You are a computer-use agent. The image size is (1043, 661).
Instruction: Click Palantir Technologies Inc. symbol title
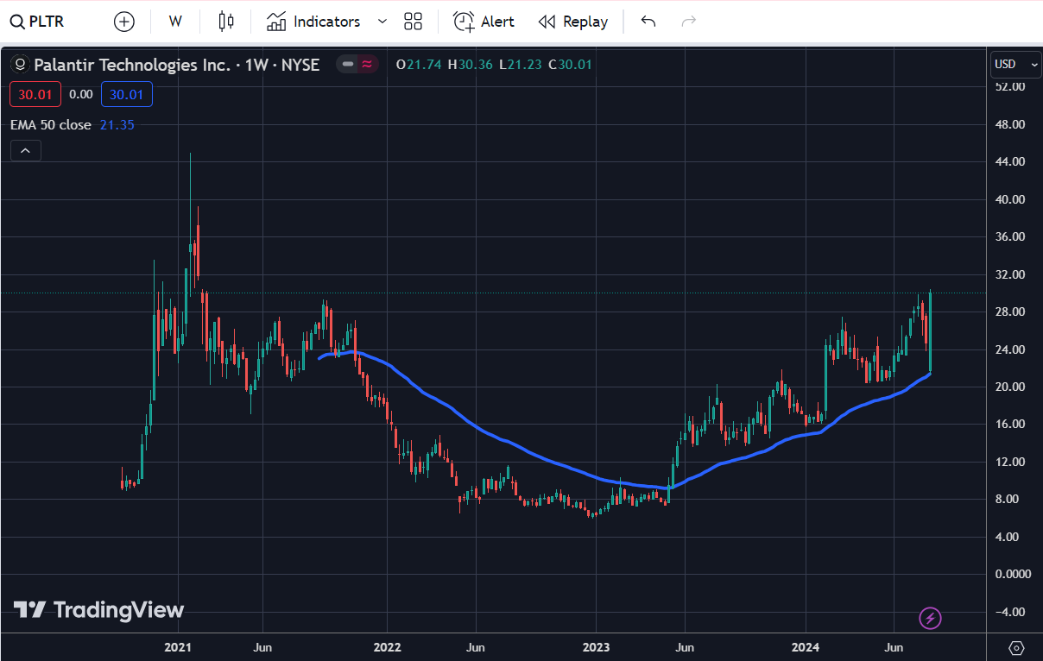176,64
